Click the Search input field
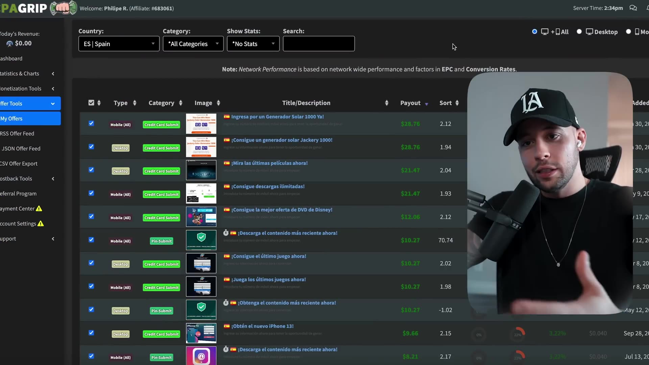 point(319,44)
